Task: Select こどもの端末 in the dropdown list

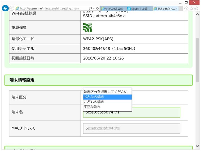Action: pyautogui.click(x=107, y=102)
